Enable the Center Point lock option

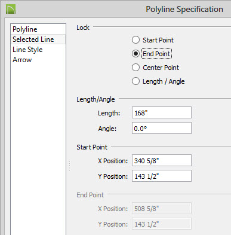point(135,68)
